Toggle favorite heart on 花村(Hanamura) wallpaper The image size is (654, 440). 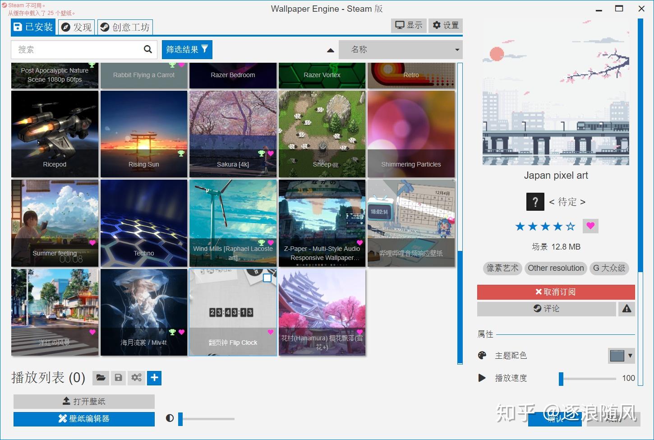click(360, 332)
